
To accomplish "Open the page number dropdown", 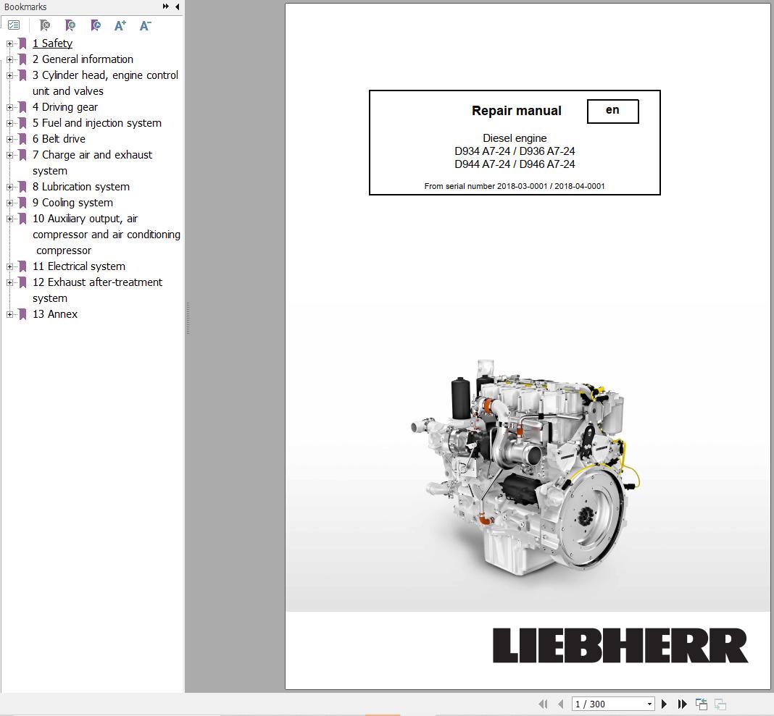I will [649, 704].
